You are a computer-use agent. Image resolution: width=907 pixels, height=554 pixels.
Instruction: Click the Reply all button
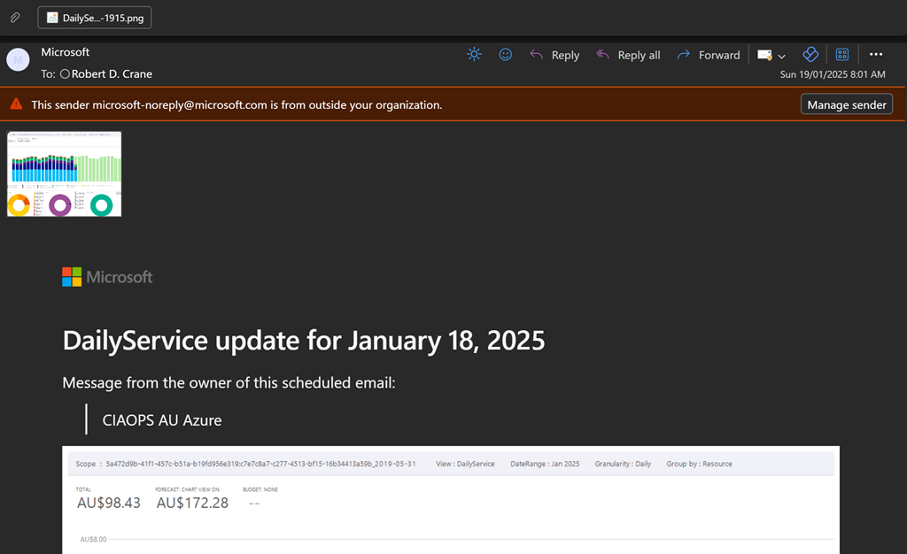click(628, 55)
